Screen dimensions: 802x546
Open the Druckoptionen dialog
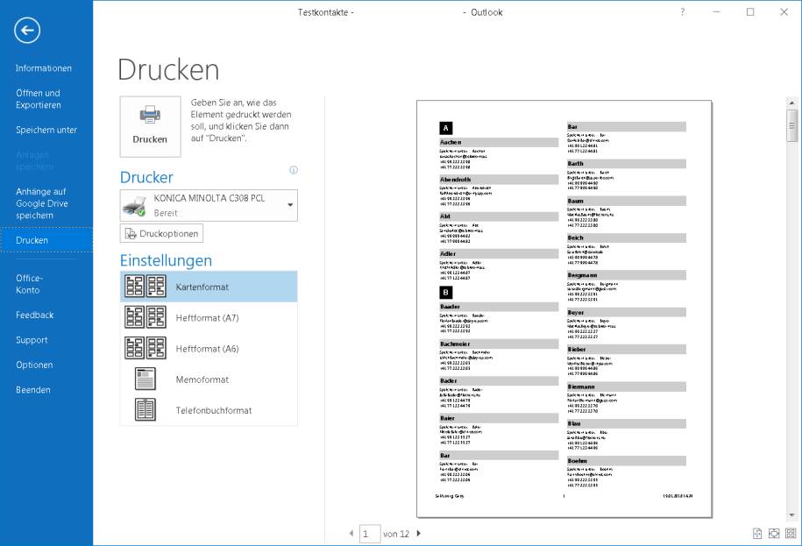coord(161,233)
